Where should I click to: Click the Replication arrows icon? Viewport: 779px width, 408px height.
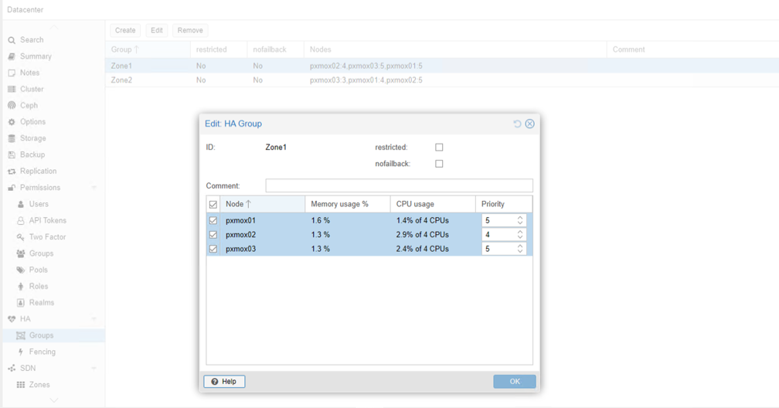coord(12,172)
